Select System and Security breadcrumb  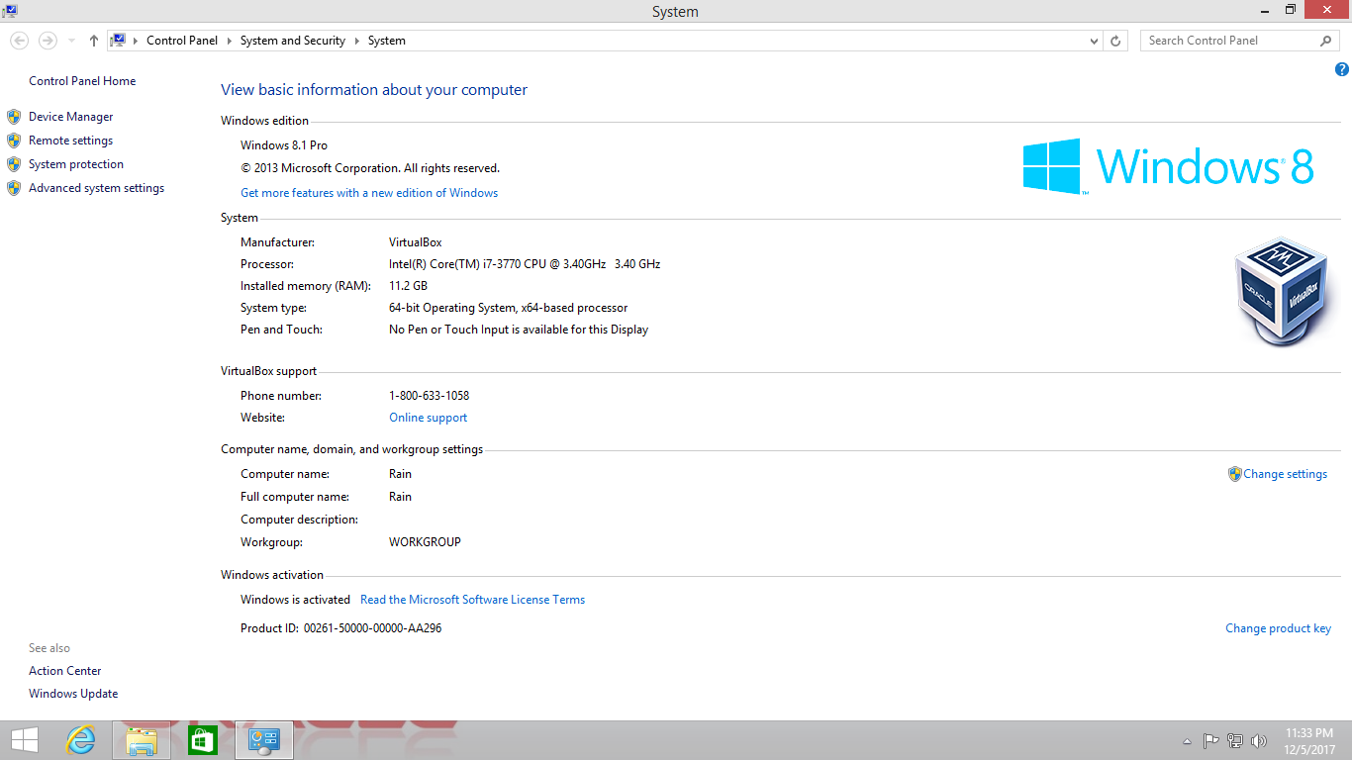(293, 41)
